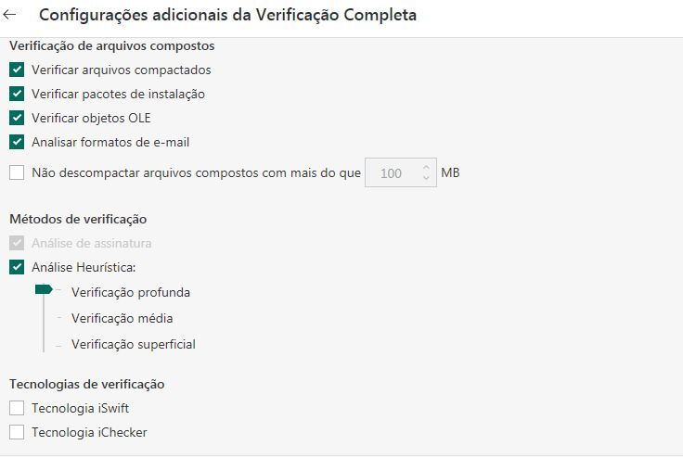The width and height of the screenshot is (683, 458).
Task: Enable Tecnologia iChecker checkbox
Action: (17, 432)
